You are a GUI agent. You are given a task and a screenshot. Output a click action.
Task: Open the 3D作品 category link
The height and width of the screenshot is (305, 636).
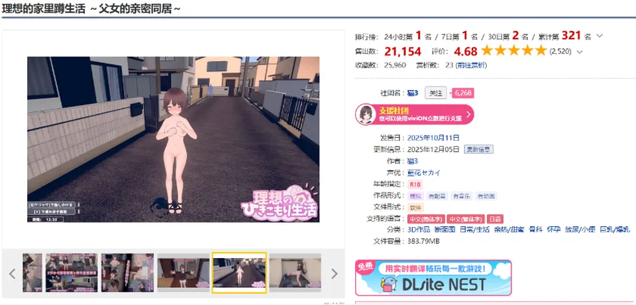(x=419, y=230)
